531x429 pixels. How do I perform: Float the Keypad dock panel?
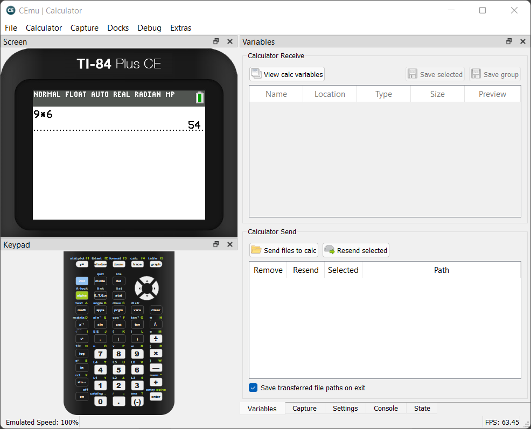tap(216, 244)
